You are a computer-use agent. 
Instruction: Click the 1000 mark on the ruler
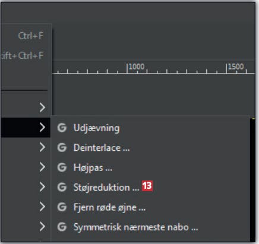137,66
